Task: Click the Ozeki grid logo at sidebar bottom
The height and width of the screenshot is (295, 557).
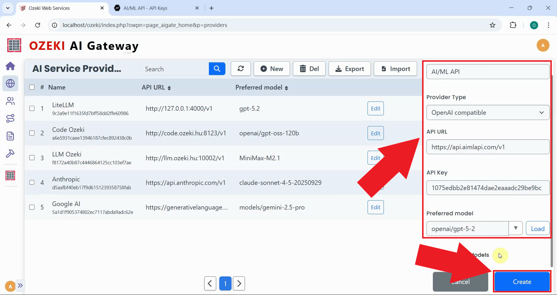Action: 10,175
